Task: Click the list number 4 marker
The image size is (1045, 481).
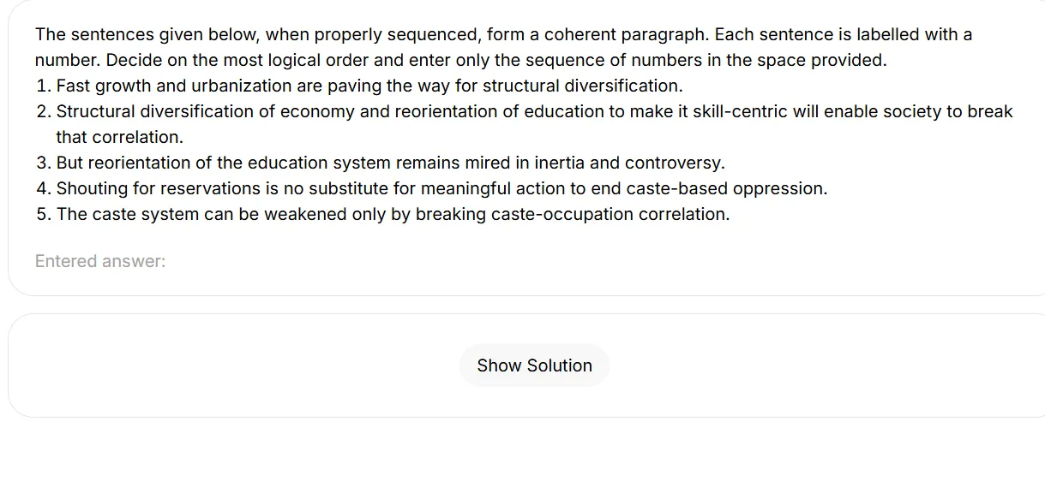Action: [x=43, y=188]
